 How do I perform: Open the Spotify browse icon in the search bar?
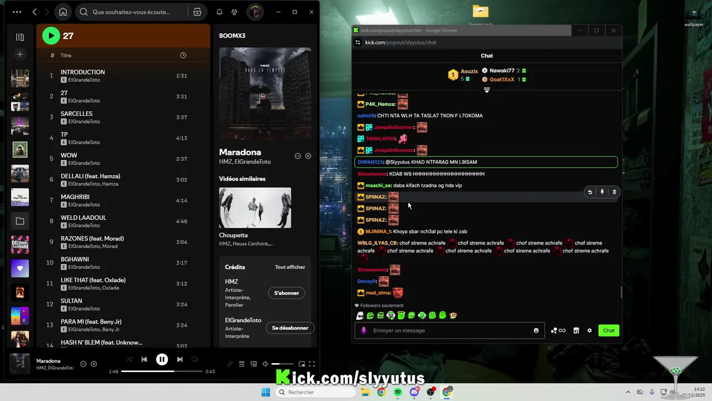click(x=197, y=12)
